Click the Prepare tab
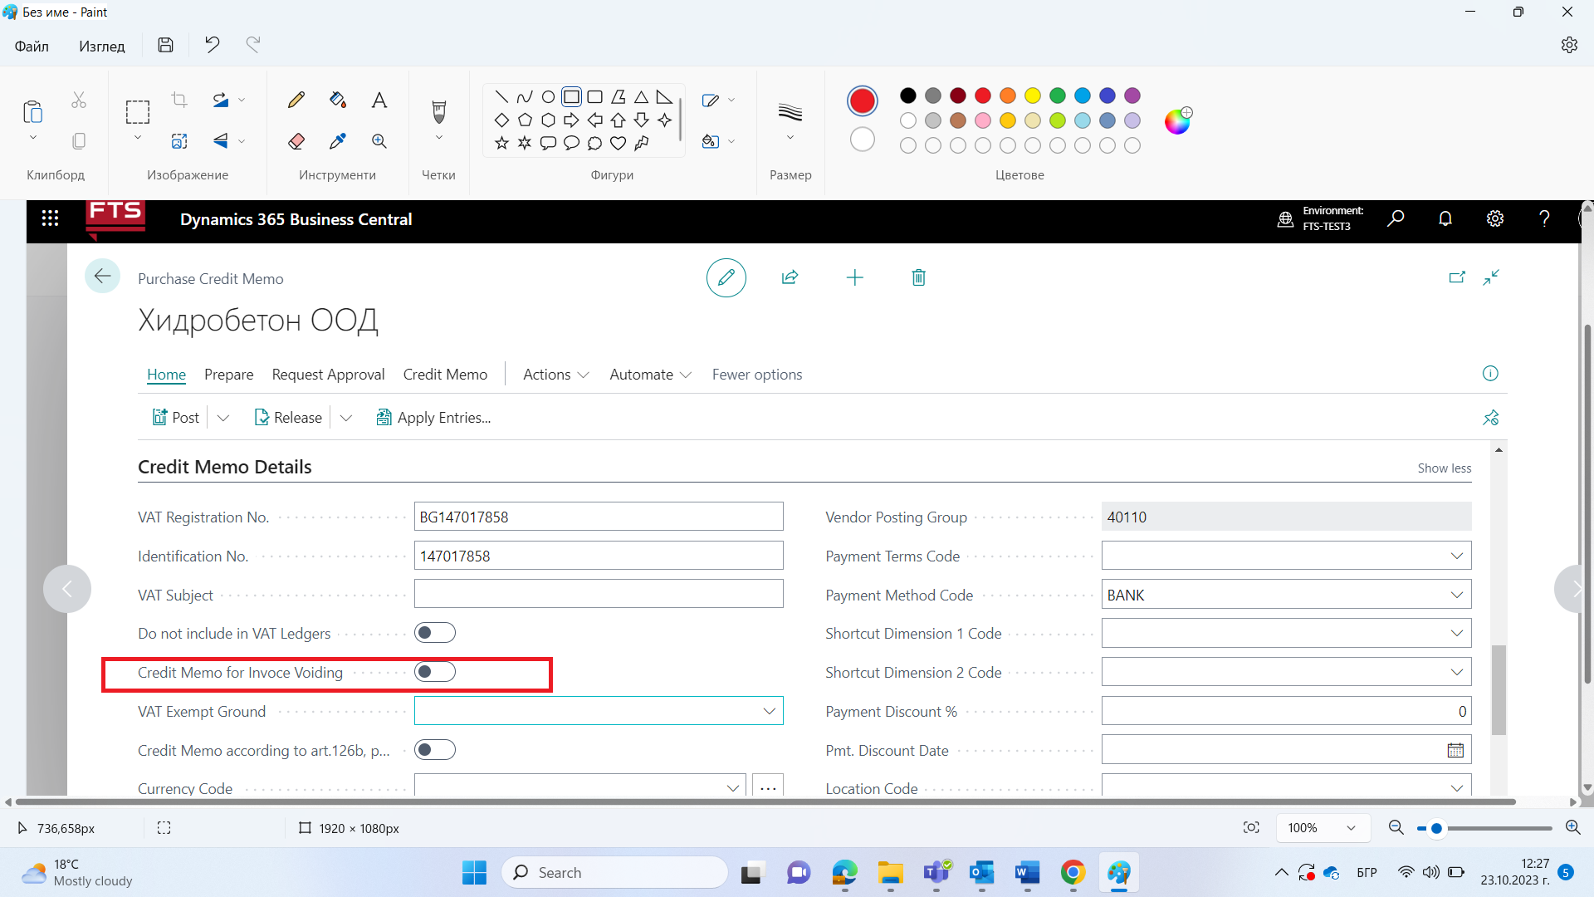The height and width of the screenshot is (897, 1594). point(229,375)
